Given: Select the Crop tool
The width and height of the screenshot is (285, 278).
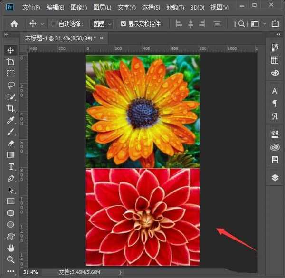Looking at the screenshot, I should click(10, 108).
